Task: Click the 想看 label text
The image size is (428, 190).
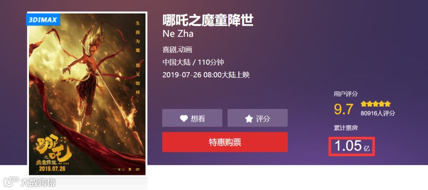Action: click(x=198, y=118)
